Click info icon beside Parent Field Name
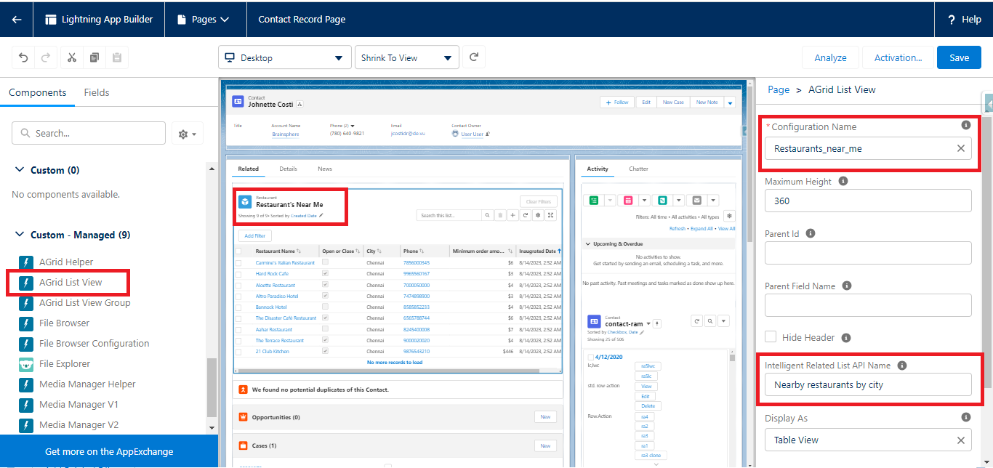The height and width of the screenshot is (468, 993). [x=847, y=286]
